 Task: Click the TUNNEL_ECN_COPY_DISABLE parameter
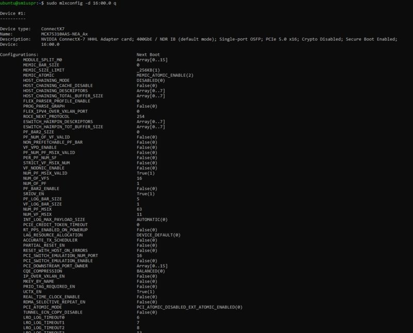(53, 312)
